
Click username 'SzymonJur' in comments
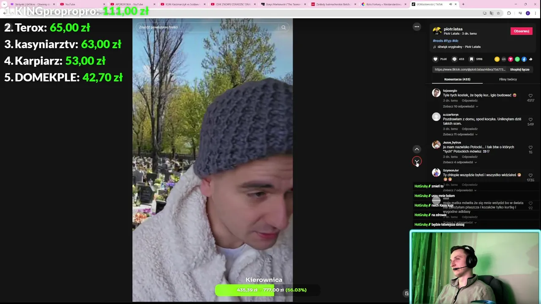coord(451,170)
